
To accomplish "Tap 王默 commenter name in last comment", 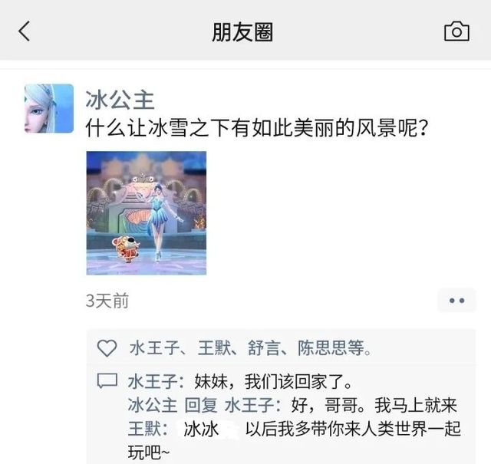I will click(144, 429).
